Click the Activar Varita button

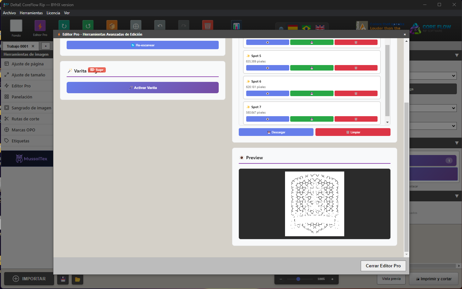[143, 88]
